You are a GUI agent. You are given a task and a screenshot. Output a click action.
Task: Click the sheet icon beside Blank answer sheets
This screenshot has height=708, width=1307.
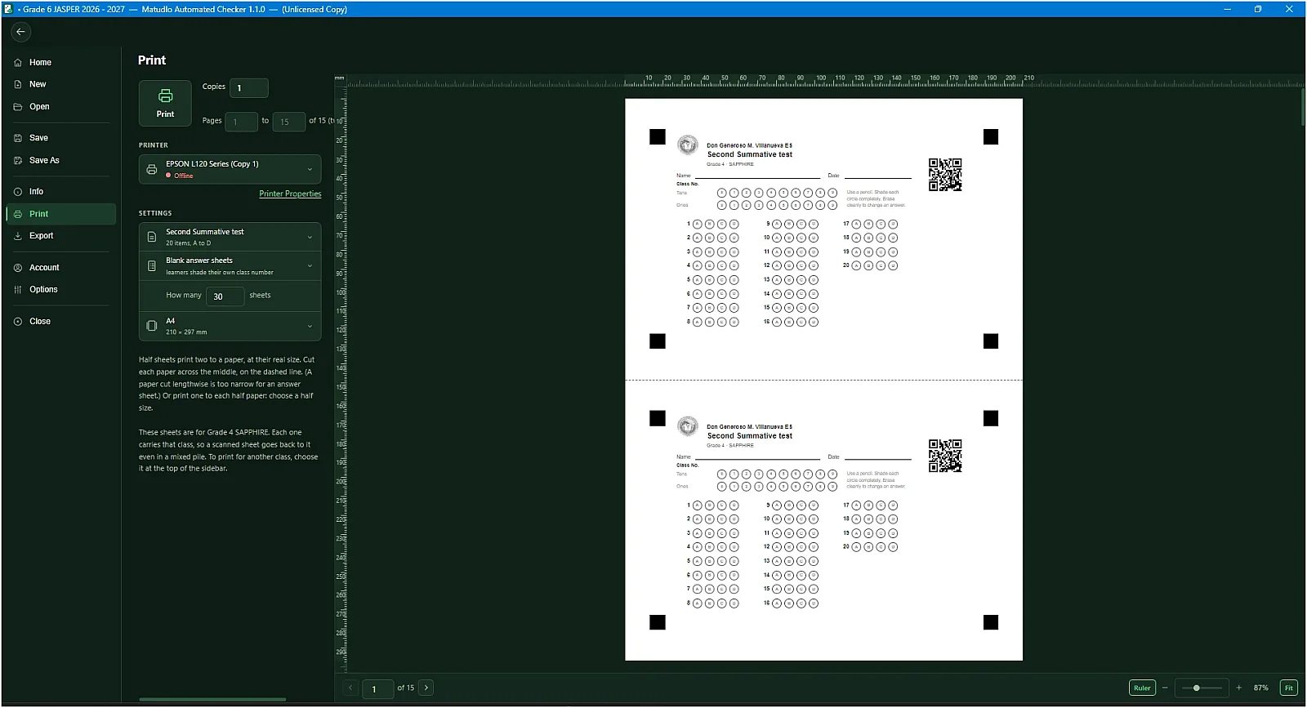(x=151, y=265)
